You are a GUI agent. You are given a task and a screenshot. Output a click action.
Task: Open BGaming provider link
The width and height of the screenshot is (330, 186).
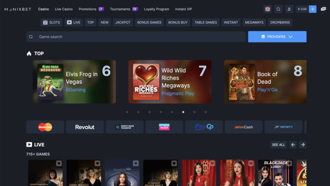(x=76, y=90)
